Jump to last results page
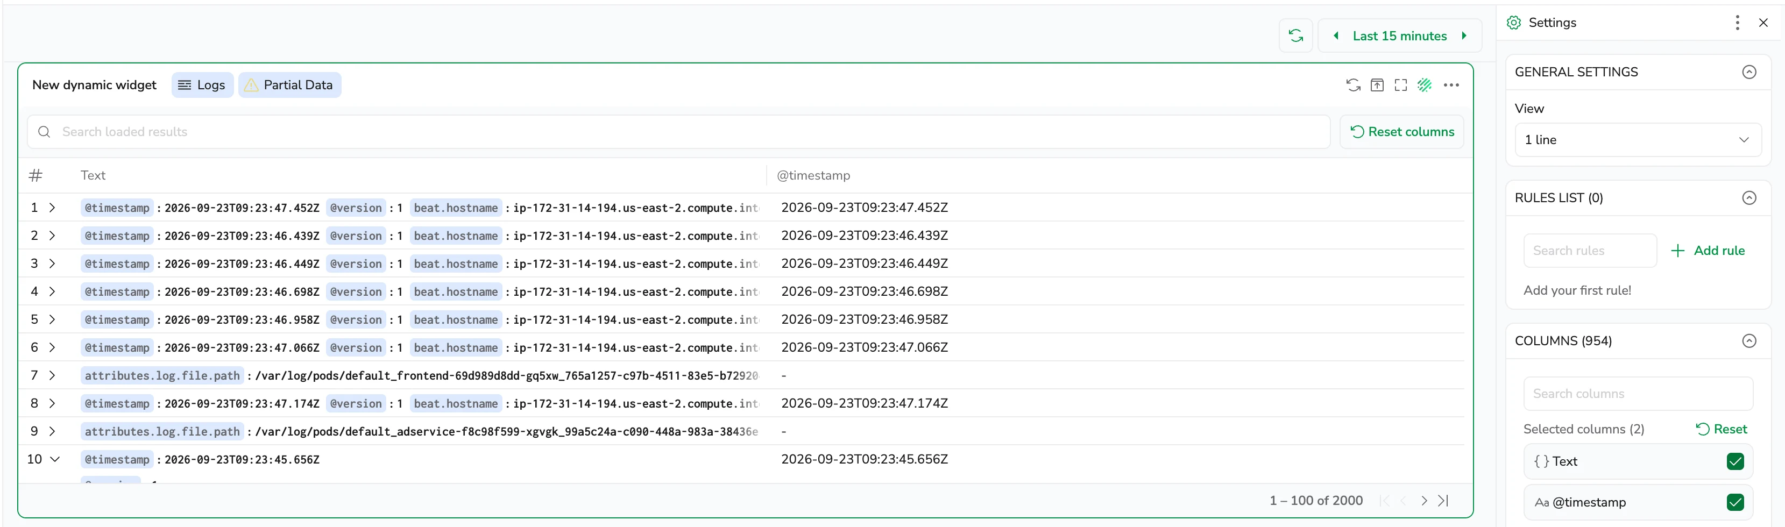 pyautogui.click(x=1443, y=501)
